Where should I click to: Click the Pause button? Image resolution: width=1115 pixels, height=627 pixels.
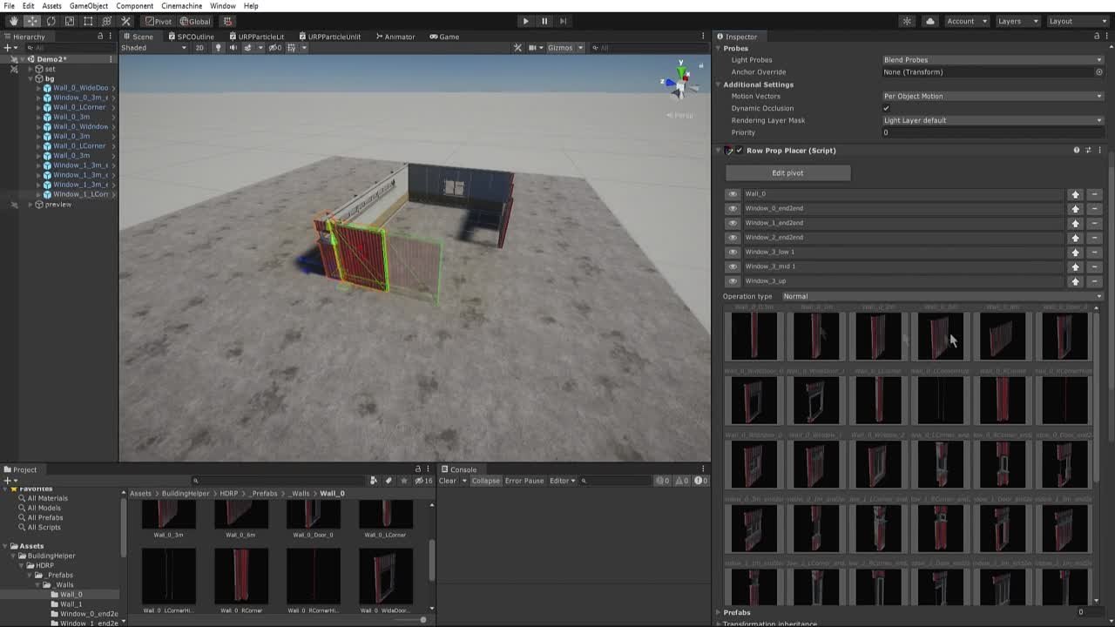544,21
